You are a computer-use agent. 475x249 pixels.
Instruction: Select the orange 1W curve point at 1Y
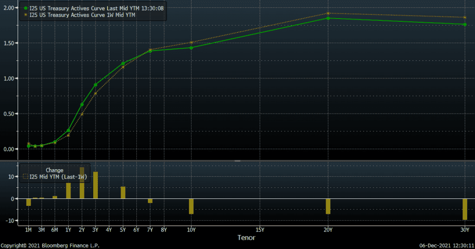(68, 135)
